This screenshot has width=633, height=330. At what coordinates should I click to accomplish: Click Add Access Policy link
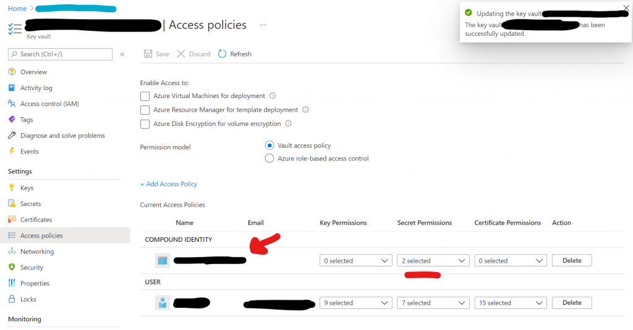pyautogui.click(x=169, y=184)
